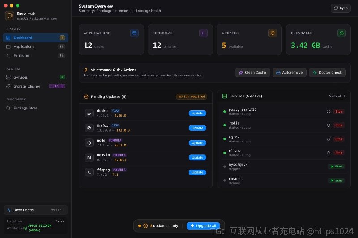Update the firefox cask

click(197, 128)
